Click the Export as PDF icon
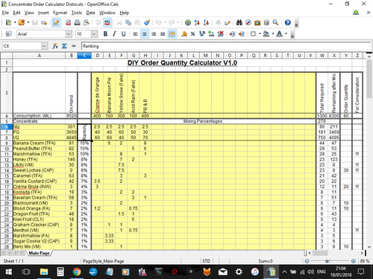 [68, 22]
